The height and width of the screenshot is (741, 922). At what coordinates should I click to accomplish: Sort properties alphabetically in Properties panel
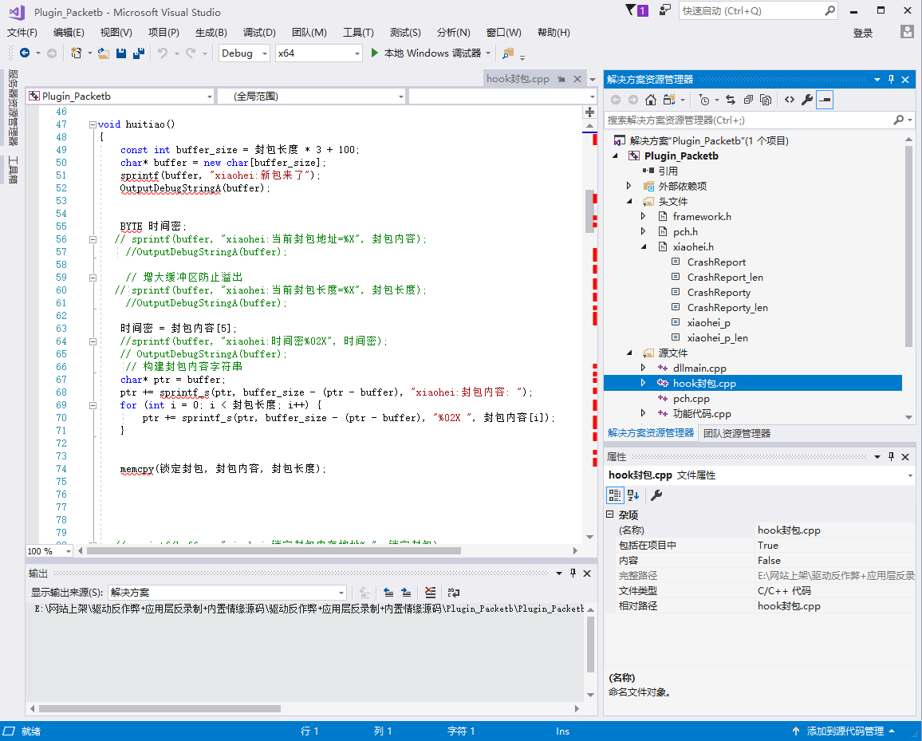click(x=633, y=495)
